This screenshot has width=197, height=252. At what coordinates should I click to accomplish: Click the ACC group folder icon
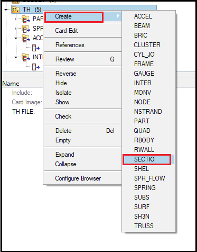click(26, 38)
